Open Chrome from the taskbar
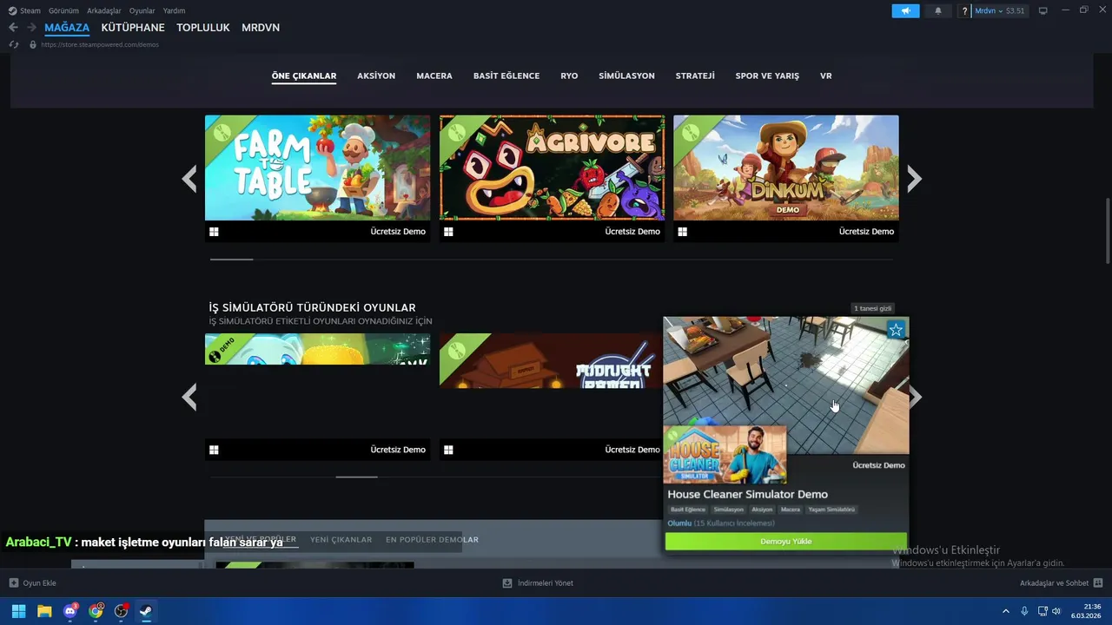The width and height of the screenshot is (1112, 625). coord(96,611)
